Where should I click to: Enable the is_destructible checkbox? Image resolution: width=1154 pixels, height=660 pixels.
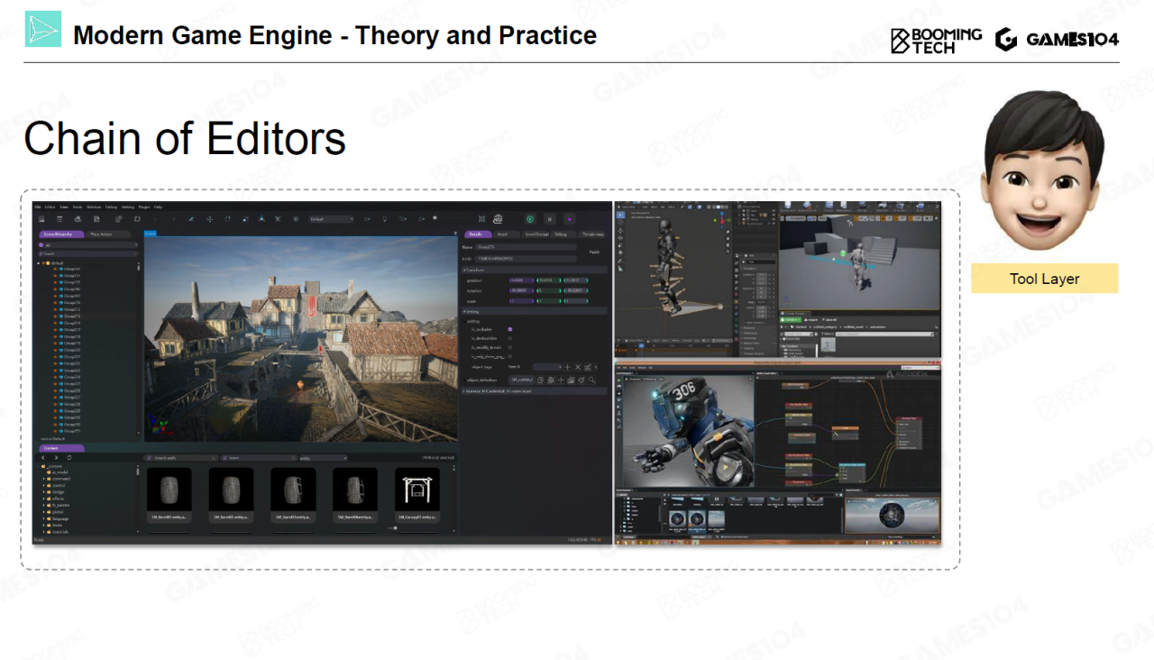[510, 338]
